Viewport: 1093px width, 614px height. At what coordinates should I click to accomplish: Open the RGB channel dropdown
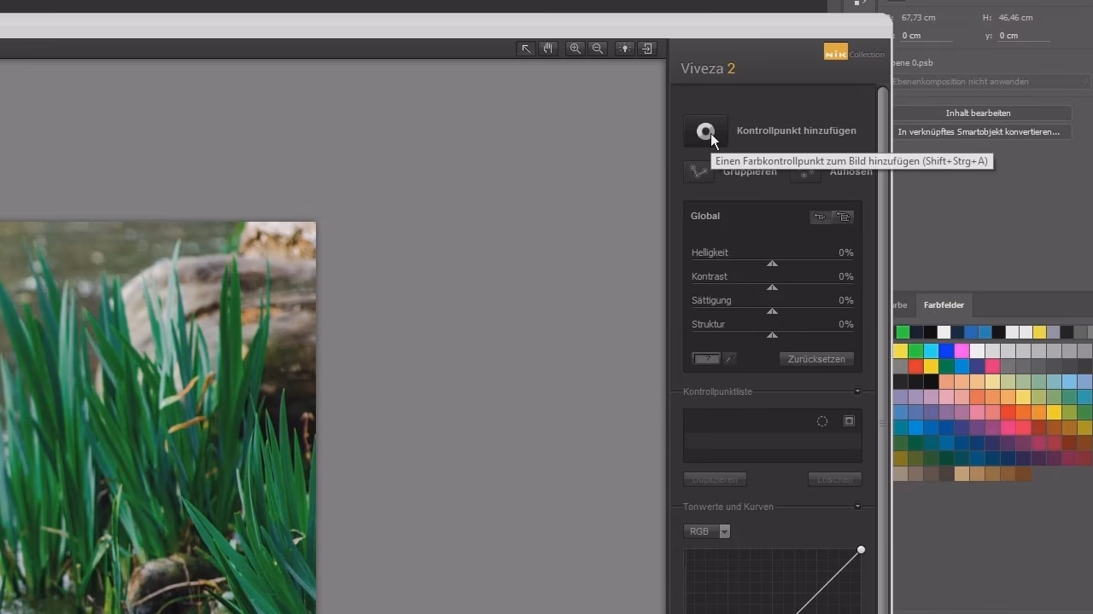point(724,530)
